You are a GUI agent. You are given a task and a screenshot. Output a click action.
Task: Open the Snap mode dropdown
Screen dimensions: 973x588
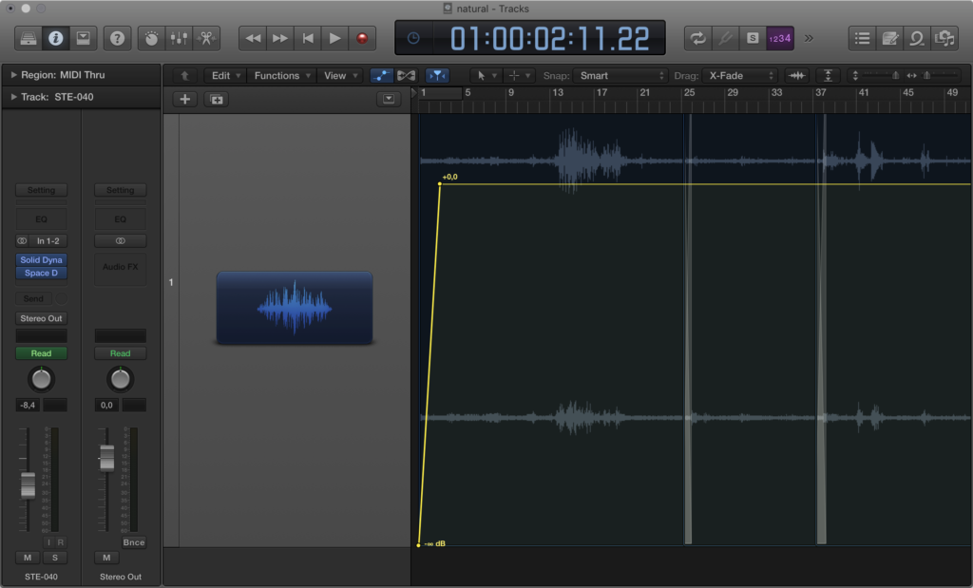621,75
